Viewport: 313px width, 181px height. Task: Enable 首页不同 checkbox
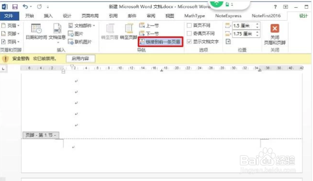click(189, 26)
